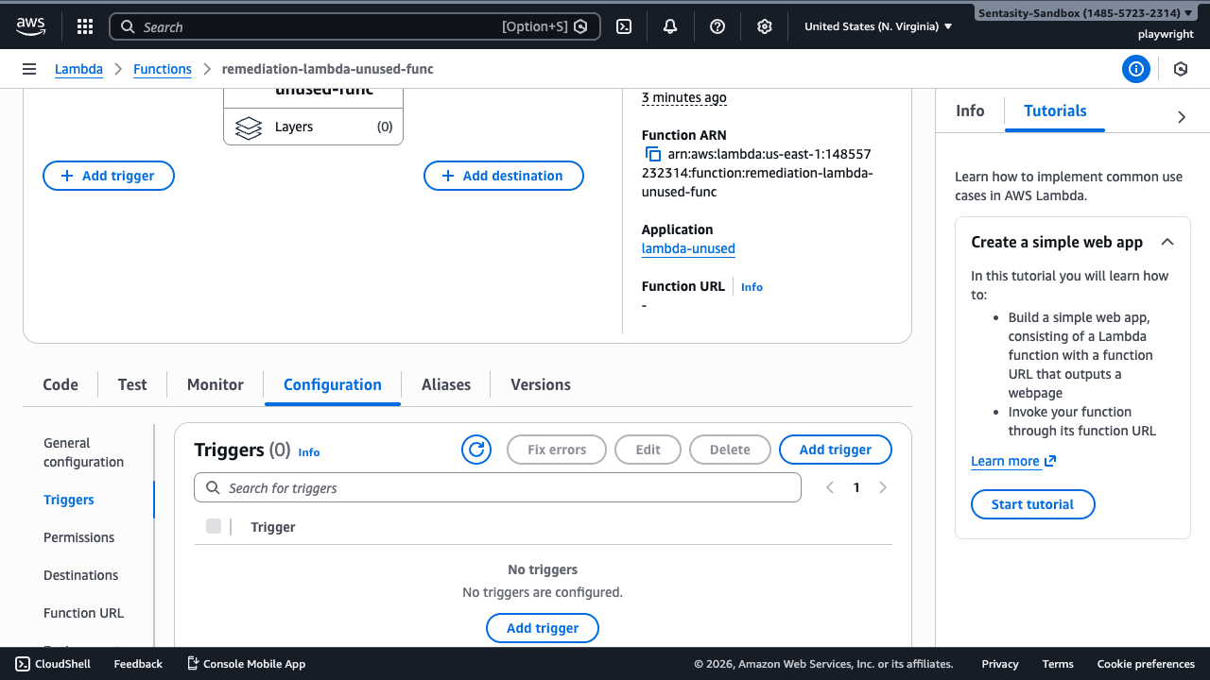
Task: Toggle the side navigation hamburger menu
Action: point(29,69)
